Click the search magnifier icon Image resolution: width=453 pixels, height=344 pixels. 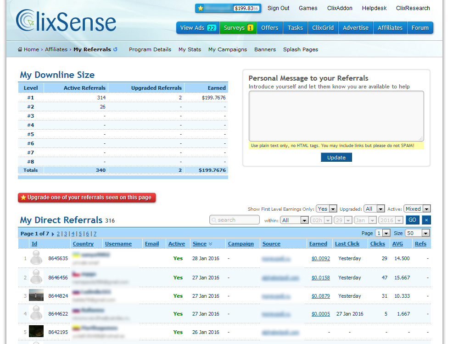coord(214,220)
